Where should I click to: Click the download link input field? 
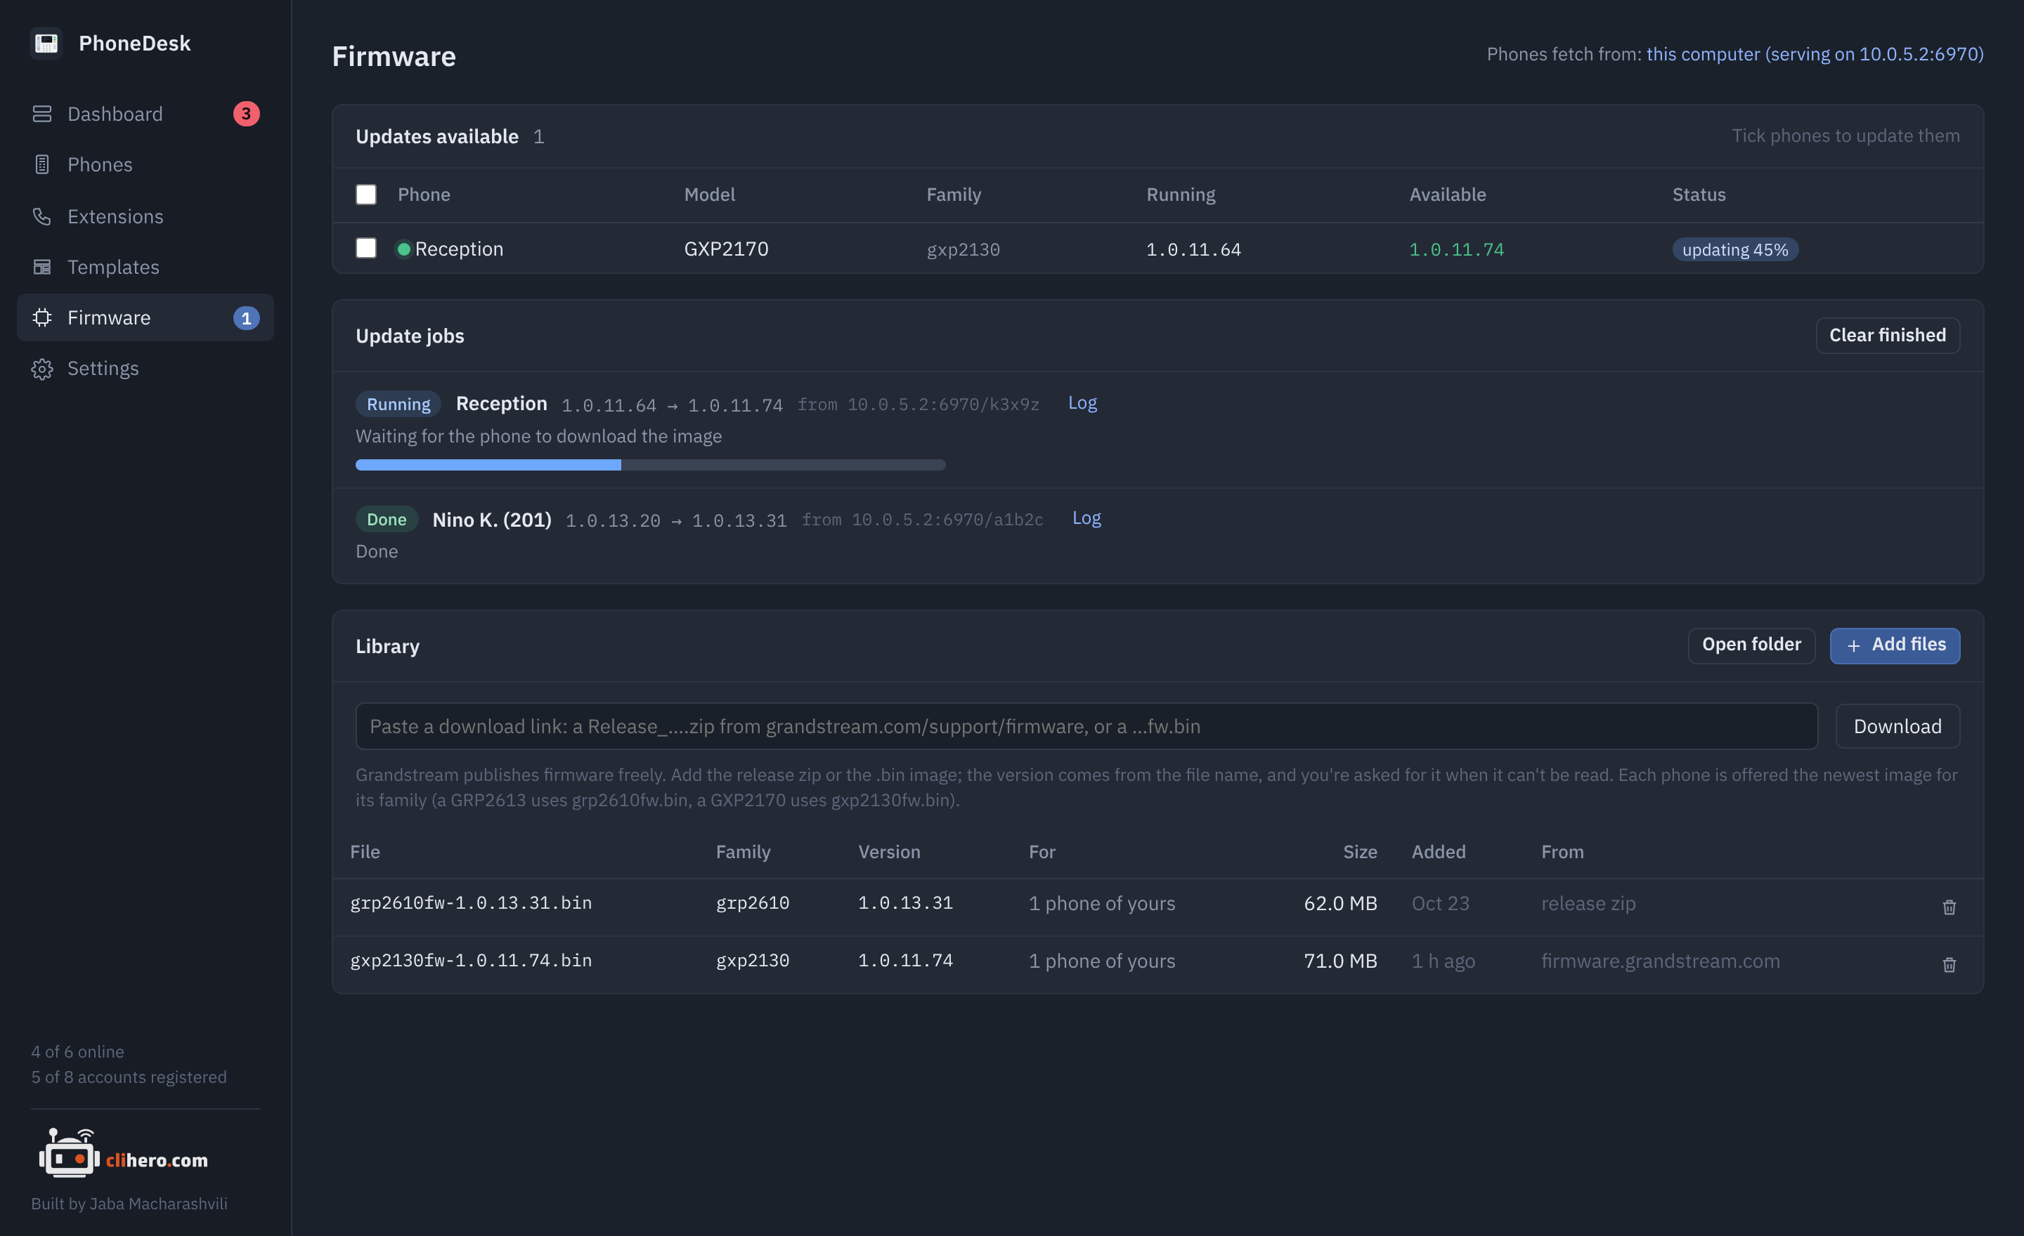pyautogui.click(x=1086, y=725)
